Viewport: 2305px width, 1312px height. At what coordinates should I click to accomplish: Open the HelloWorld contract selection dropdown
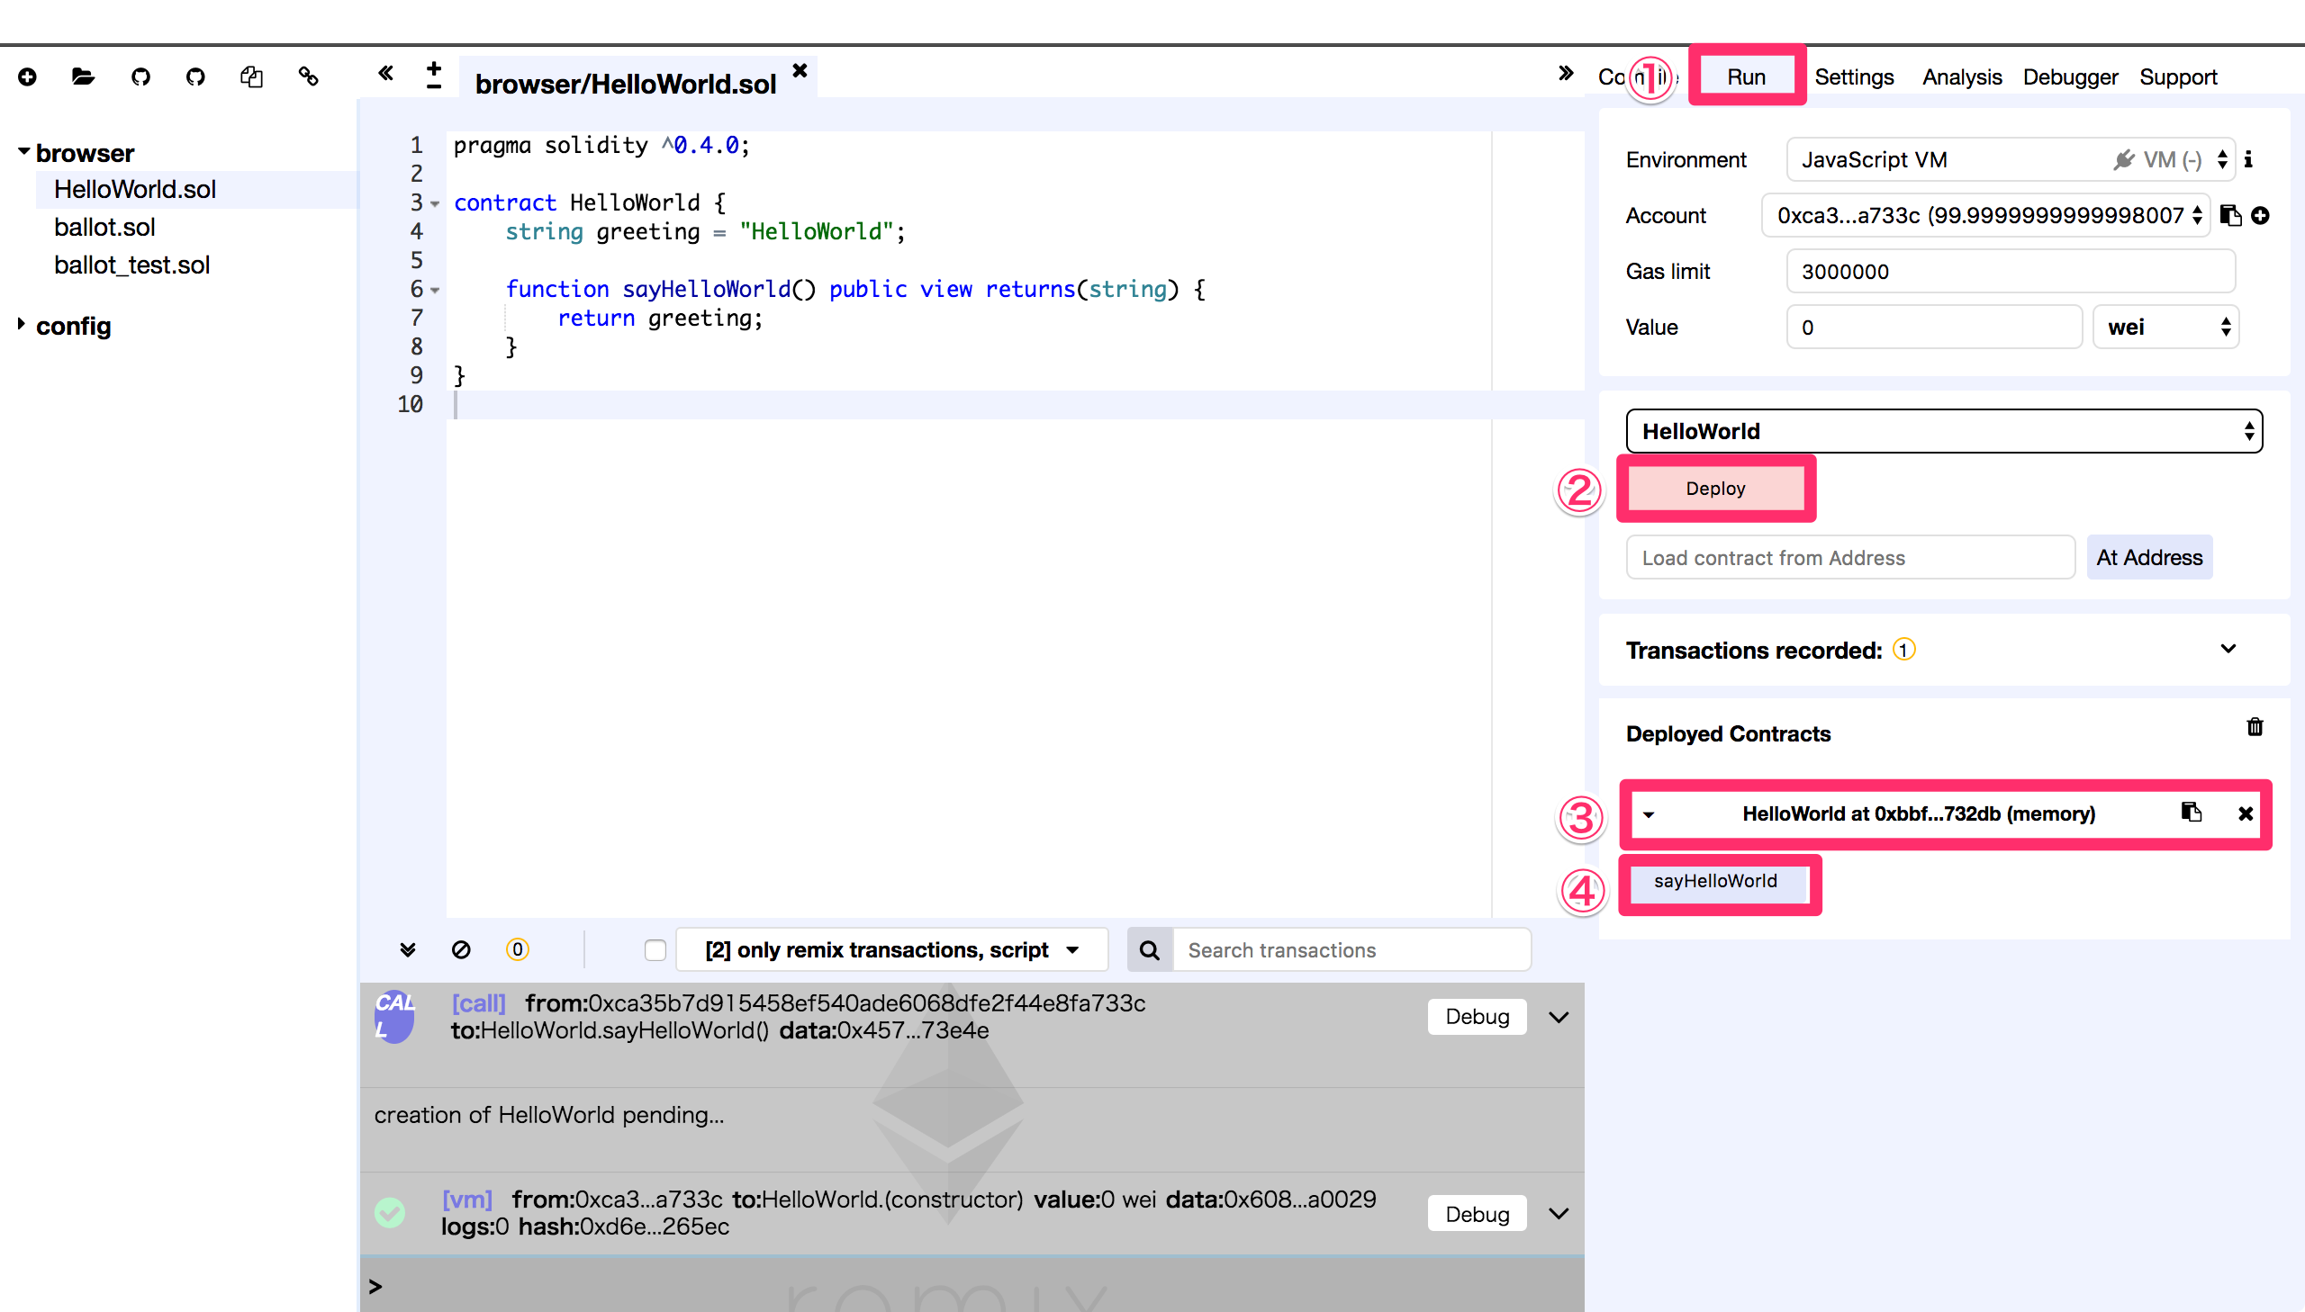pyautogui.click(x=1945, y=431)
